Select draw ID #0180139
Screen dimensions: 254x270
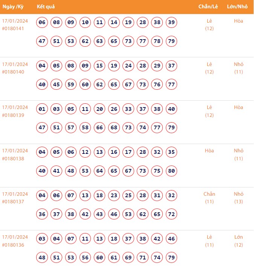[x=13, y=115]
